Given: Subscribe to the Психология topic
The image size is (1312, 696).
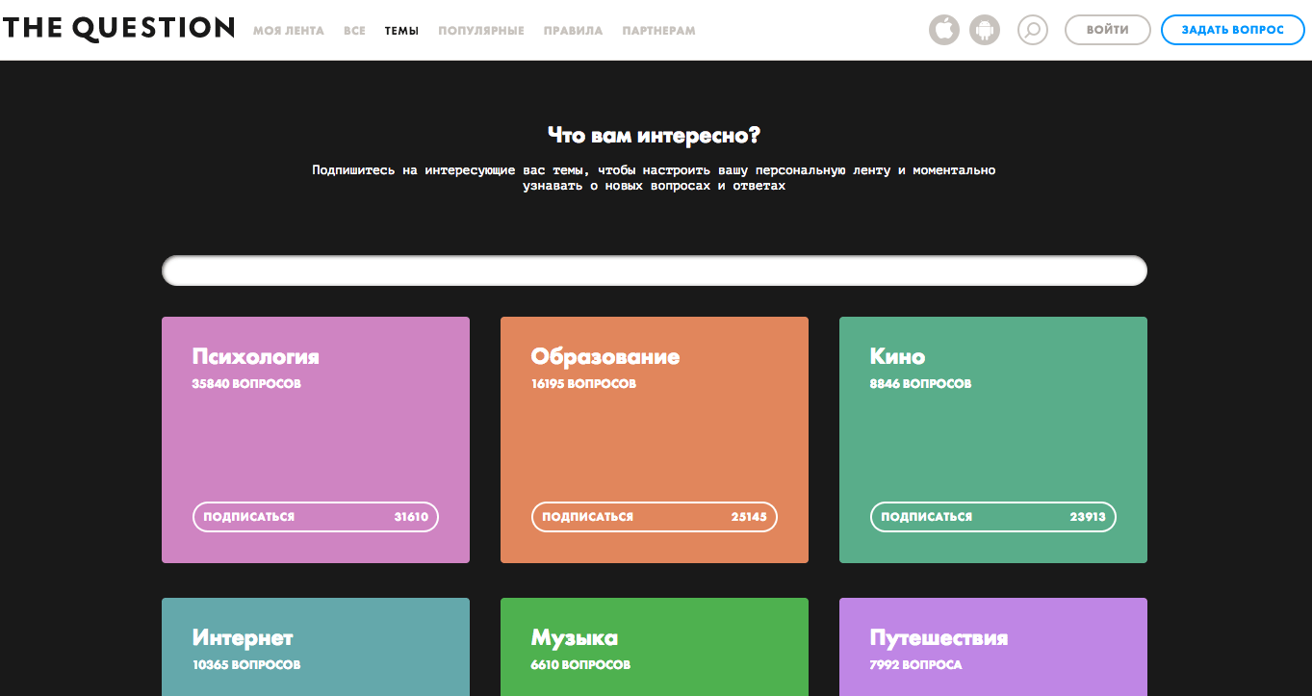Looking at the screenshot, I should pyautogui.click(x=316, y=517).
